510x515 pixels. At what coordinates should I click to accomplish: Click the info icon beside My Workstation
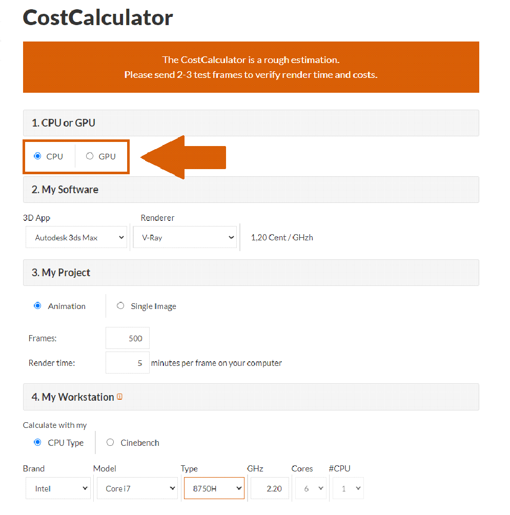pos(119,397)
